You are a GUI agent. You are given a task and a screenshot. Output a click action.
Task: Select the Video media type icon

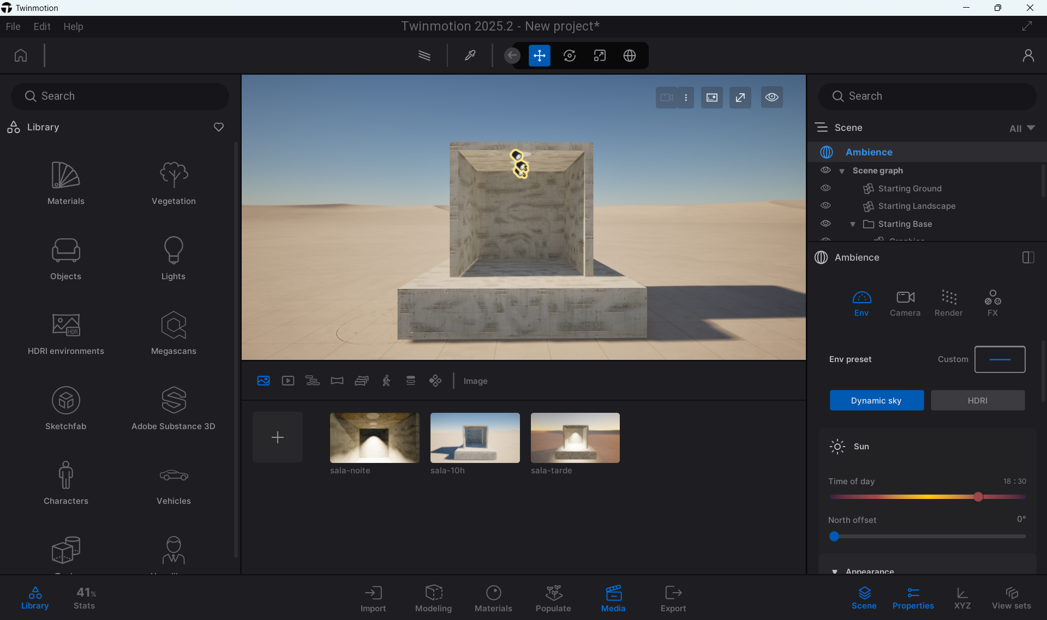(x=288, y=381)
